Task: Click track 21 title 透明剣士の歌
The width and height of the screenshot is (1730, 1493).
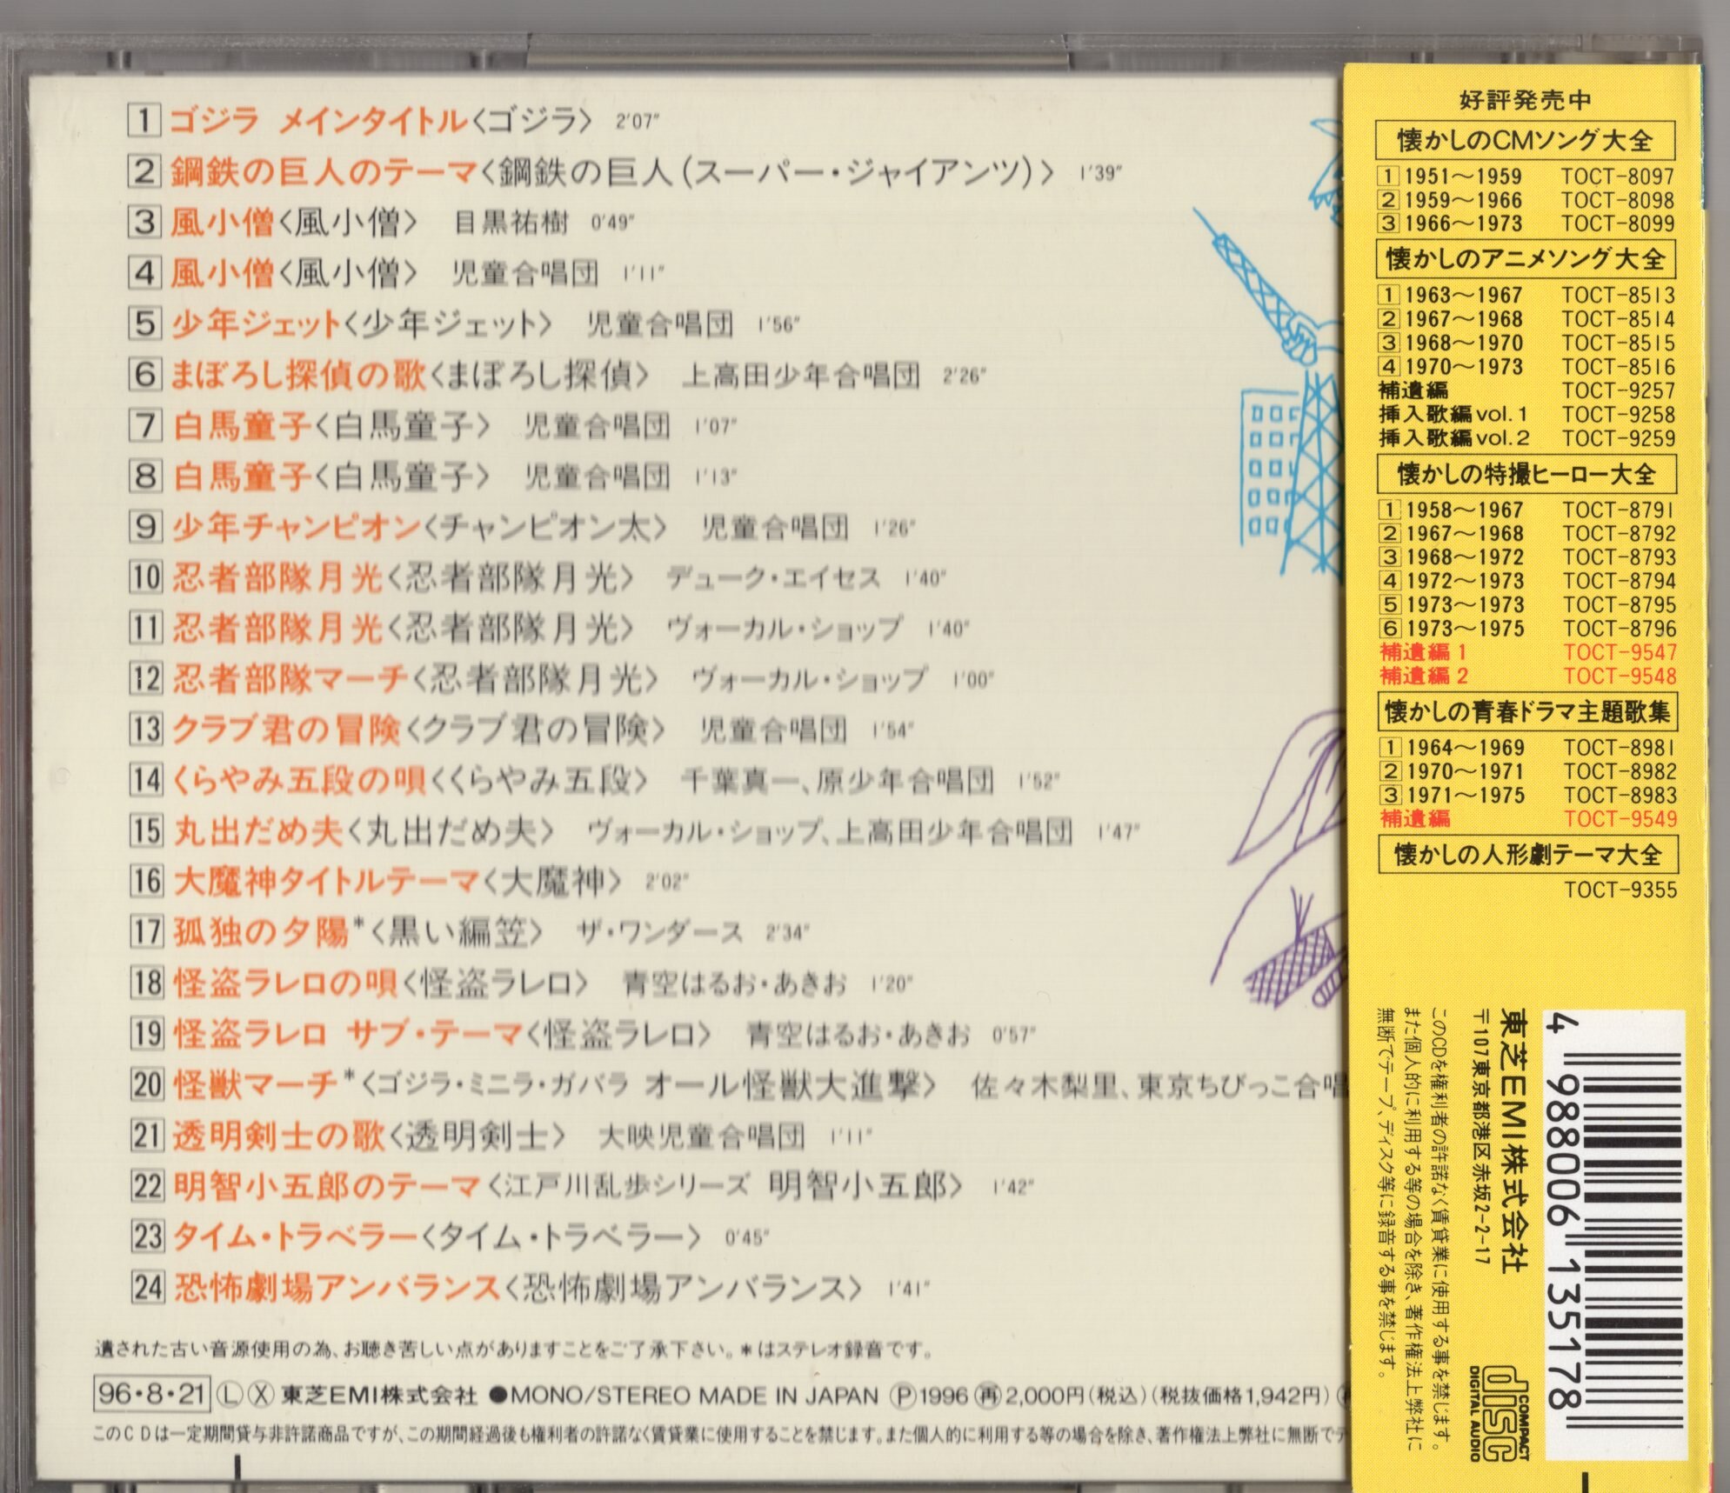Action: pyautogui.click(x=278, y=1136)
